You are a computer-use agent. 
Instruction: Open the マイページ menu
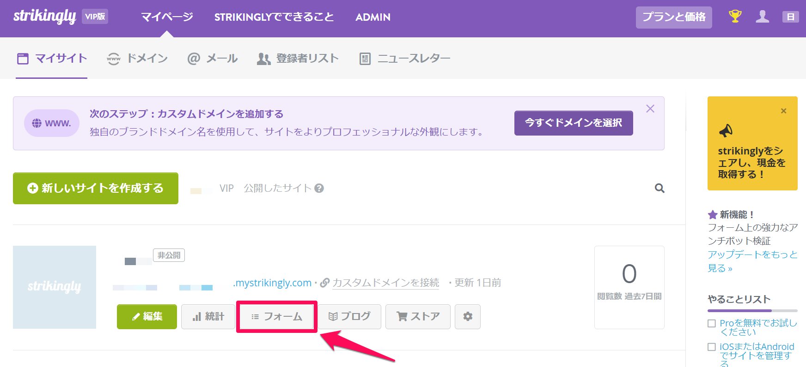(x=167, y=17)
